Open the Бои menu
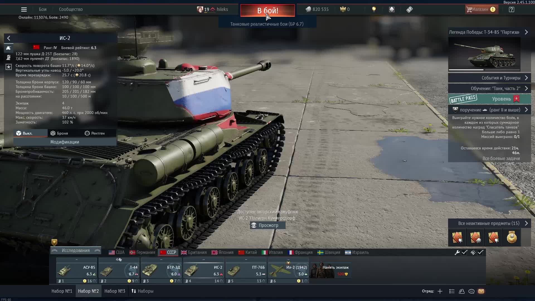The image size is (535, 301). [43, 9]
